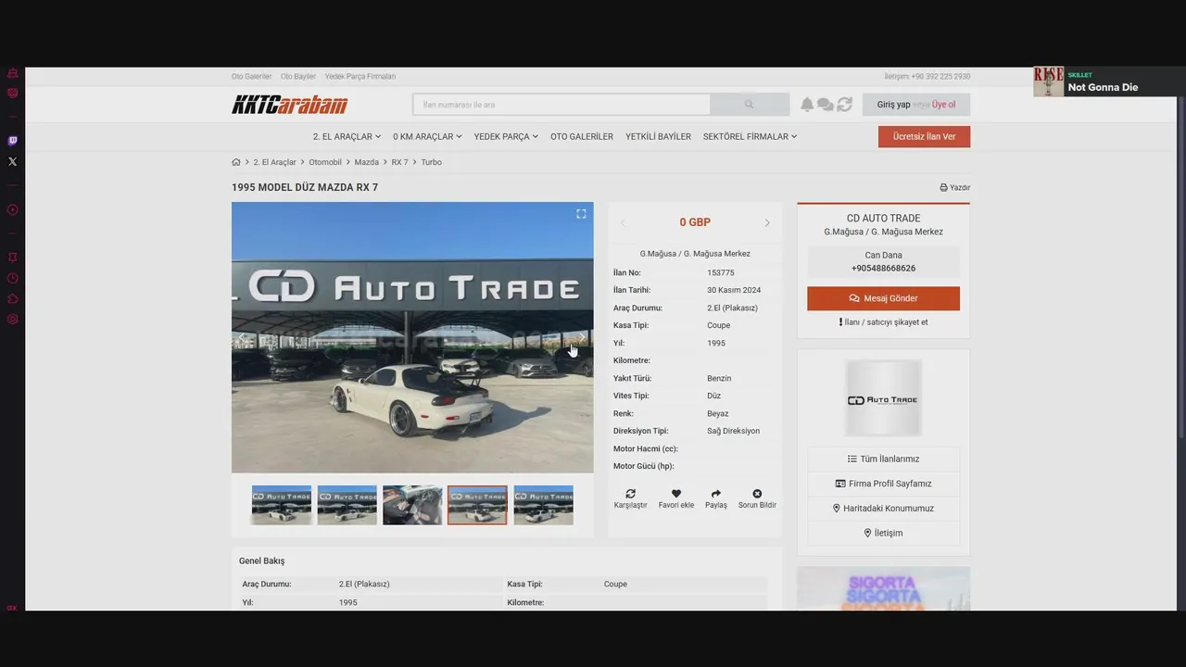Image resolution: width=1186 pixels, height=667 pixels.
Task: Expand the YEDEK PARÇA menu
Action: tap(506, 136)
